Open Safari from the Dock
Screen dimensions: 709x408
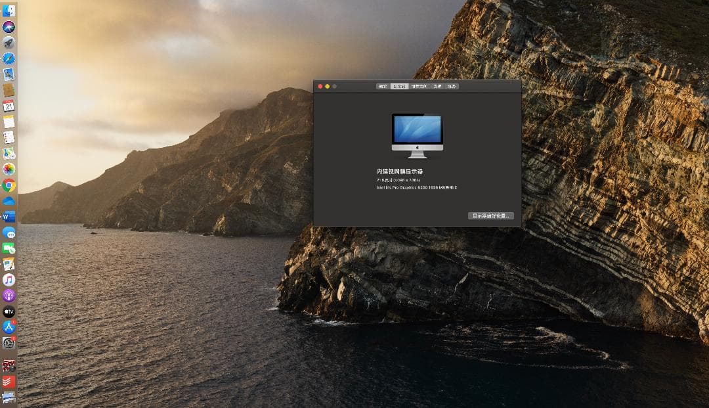(10, 57)
